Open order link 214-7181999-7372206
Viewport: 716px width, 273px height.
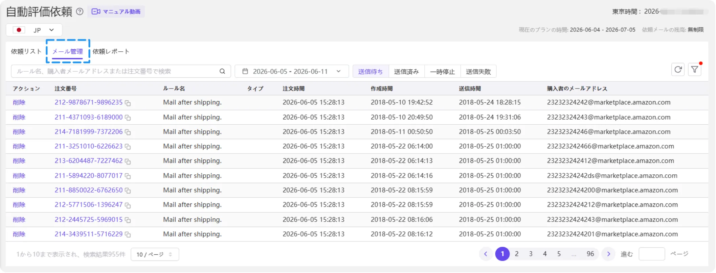point(89,132)
